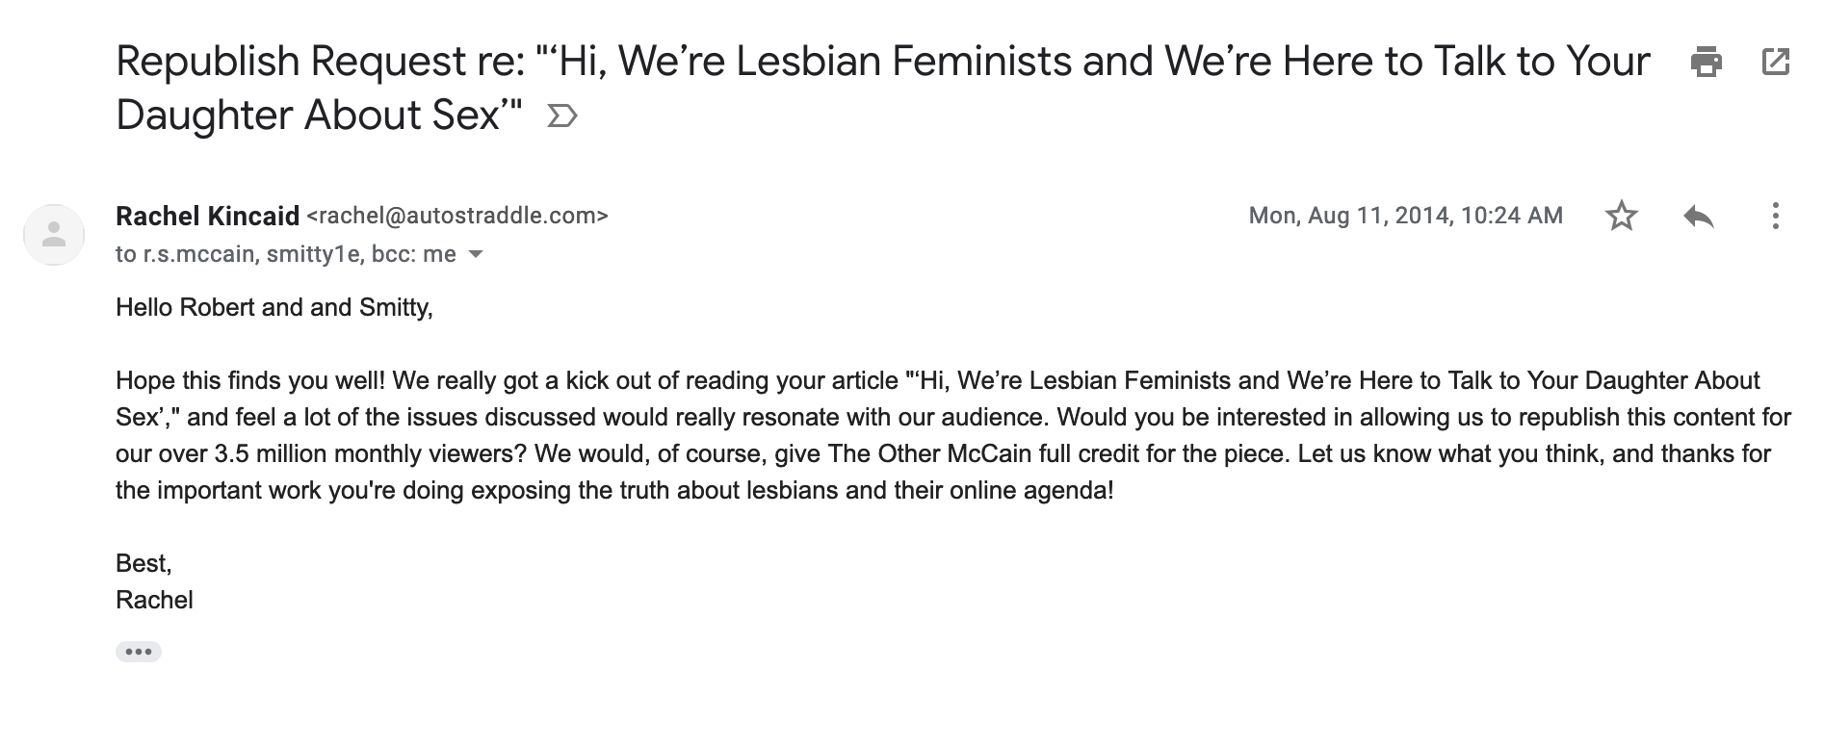Show trimmed content ellipsis button
Image resolution: width=1824 pixels, height=747 pixels.
(x=139, y=652)
